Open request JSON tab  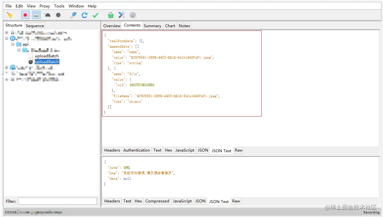tap(203, 150)
